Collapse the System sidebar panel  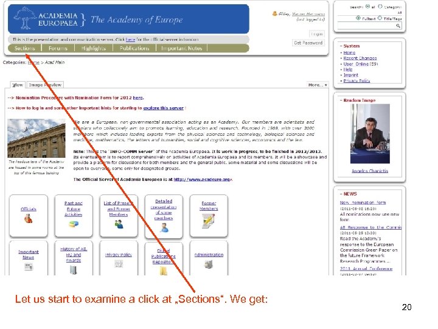[x=341, y=46]
